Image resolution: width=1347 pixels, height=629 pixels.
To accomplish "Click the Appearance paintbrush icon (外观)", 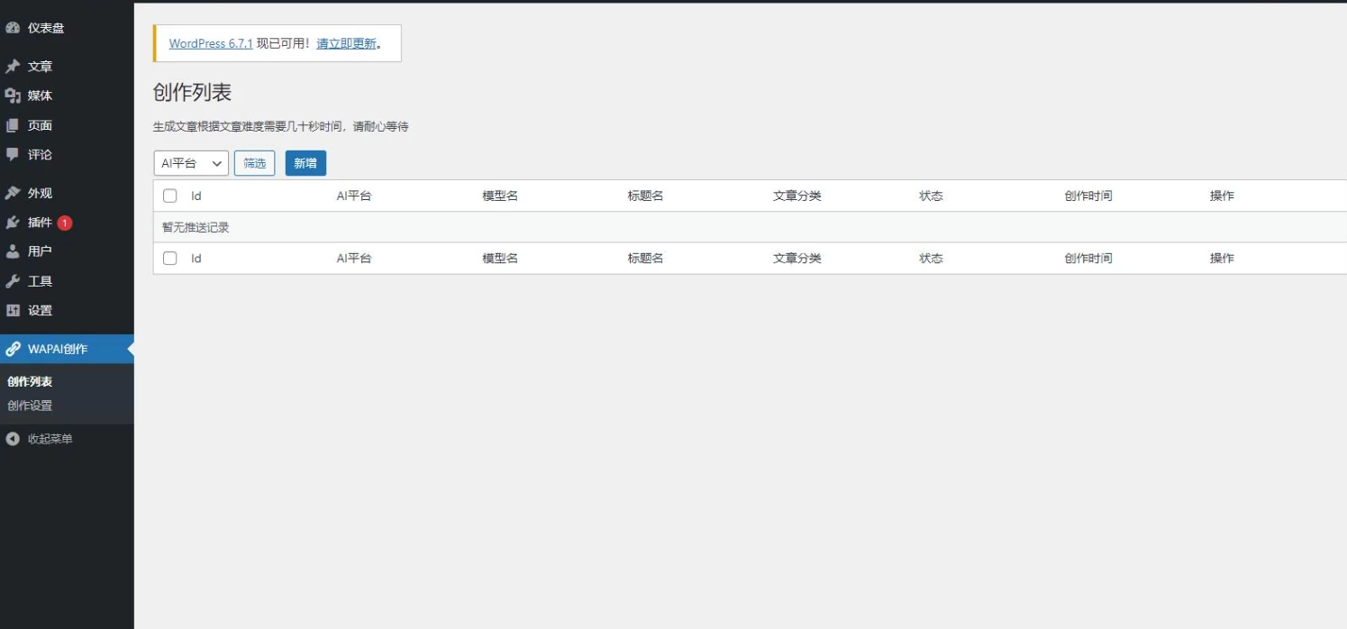I will (x=13, y=193).
